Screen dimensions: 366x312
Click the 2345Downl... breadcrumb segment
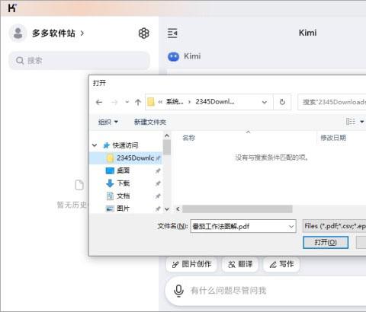pos(215,102)
